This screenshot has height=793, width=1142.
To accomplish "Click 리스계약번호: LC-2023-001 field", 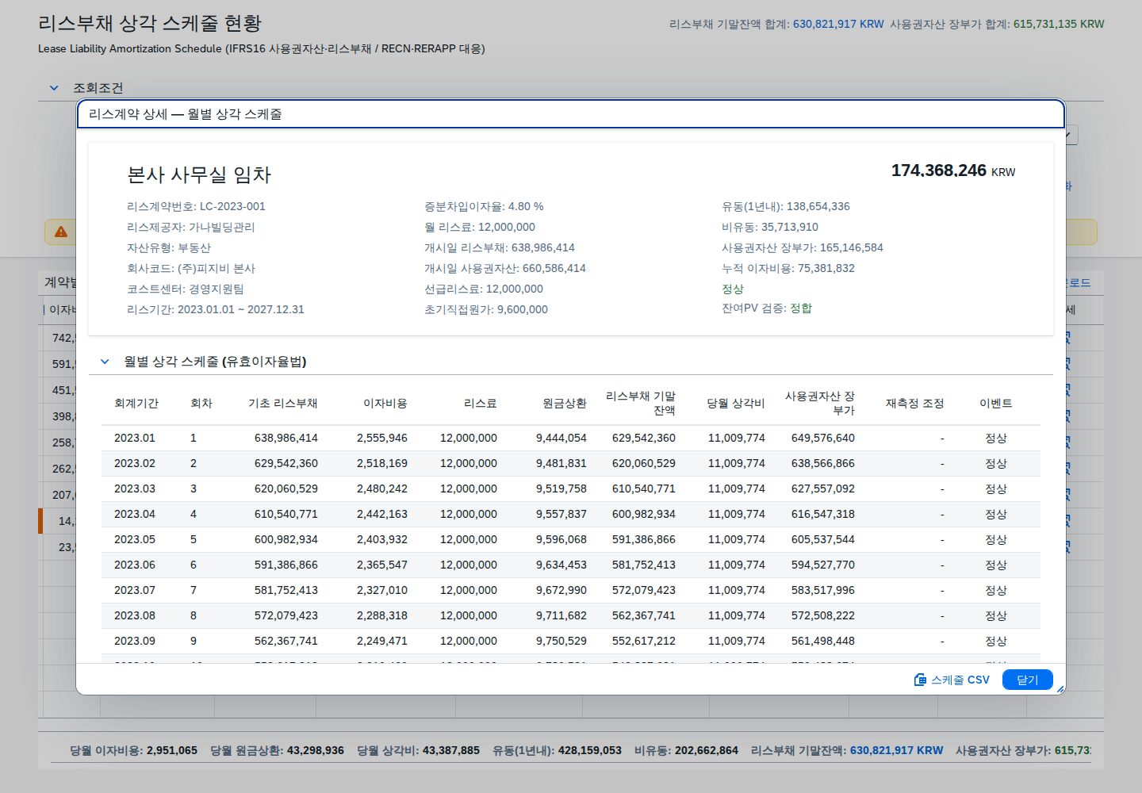I will click(x=196, y=206).
